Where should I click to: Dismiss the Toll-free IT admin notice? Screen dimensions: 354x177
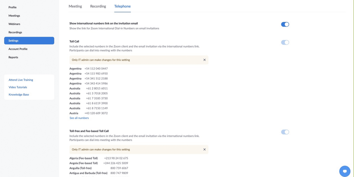(x=205, y=150)
